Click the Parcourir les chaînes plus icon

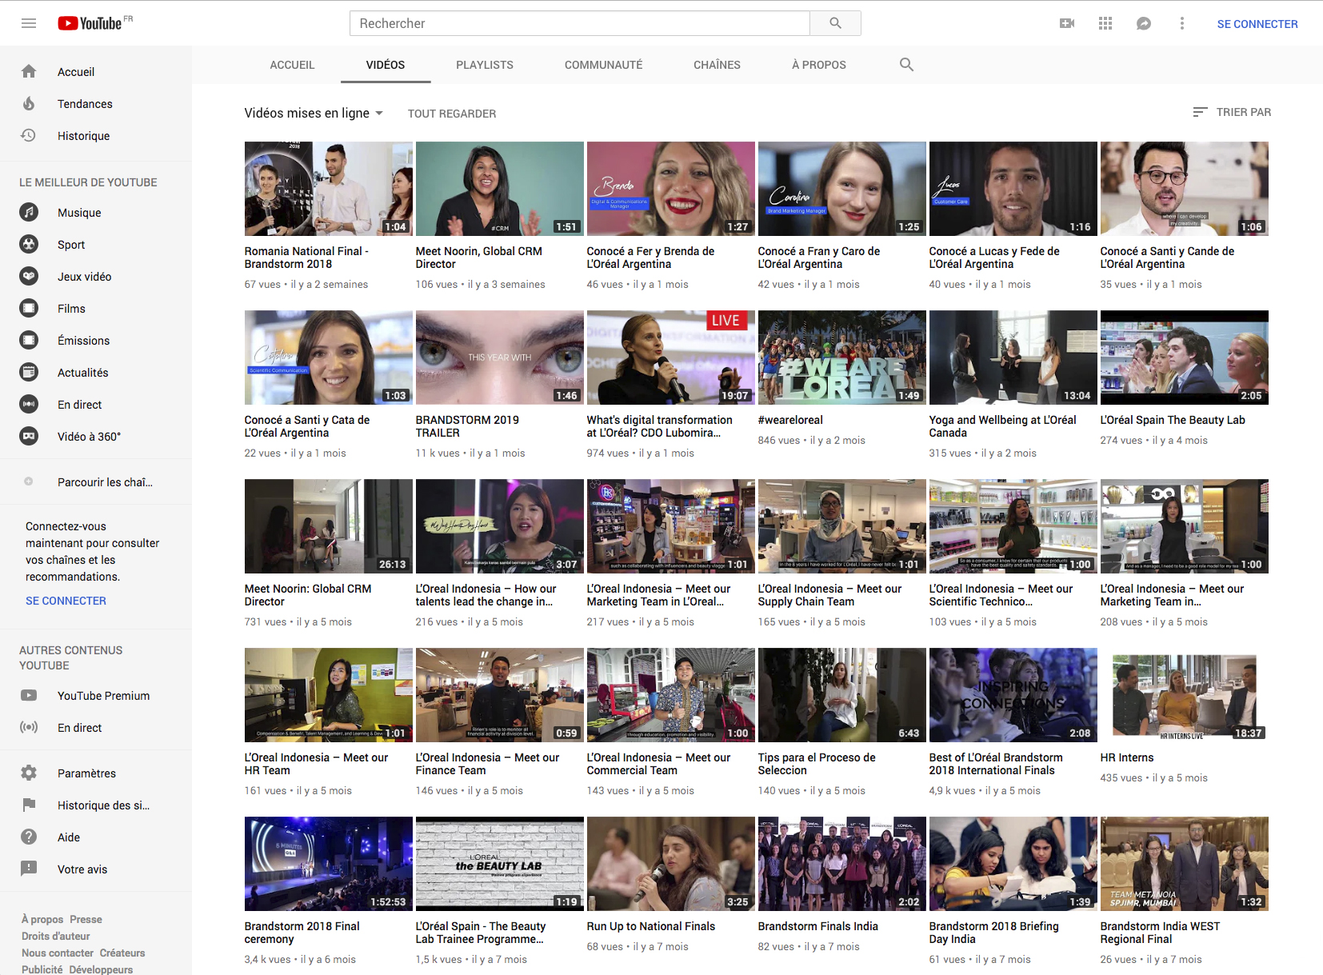coord(29,482)
